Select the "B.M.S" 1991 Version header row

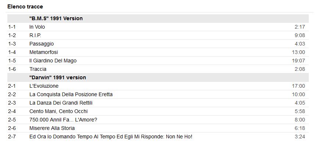coord(56,18)
